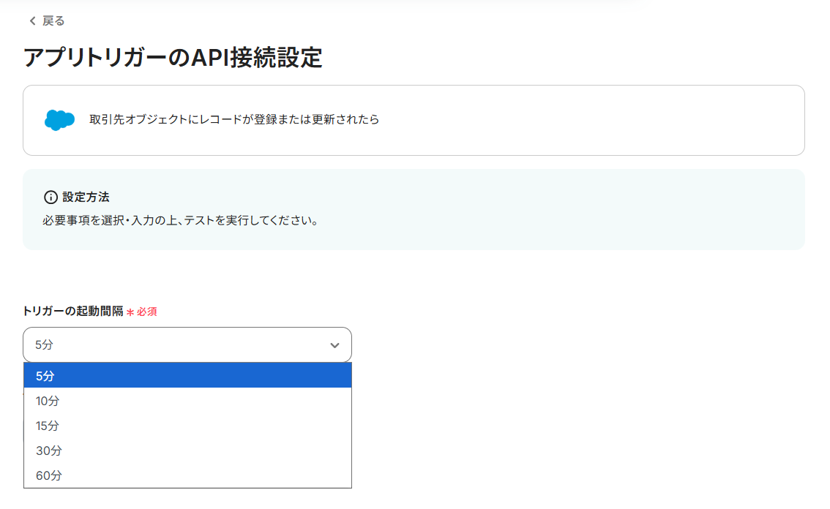This screenshot has width=830, height=509.
Task: Click the 取引先オブジェクト trigger description text
Action: 234,120
